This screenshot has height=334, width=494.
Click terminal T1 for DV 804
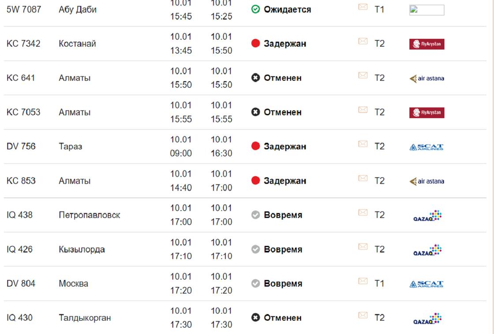[x=379, y=284]
